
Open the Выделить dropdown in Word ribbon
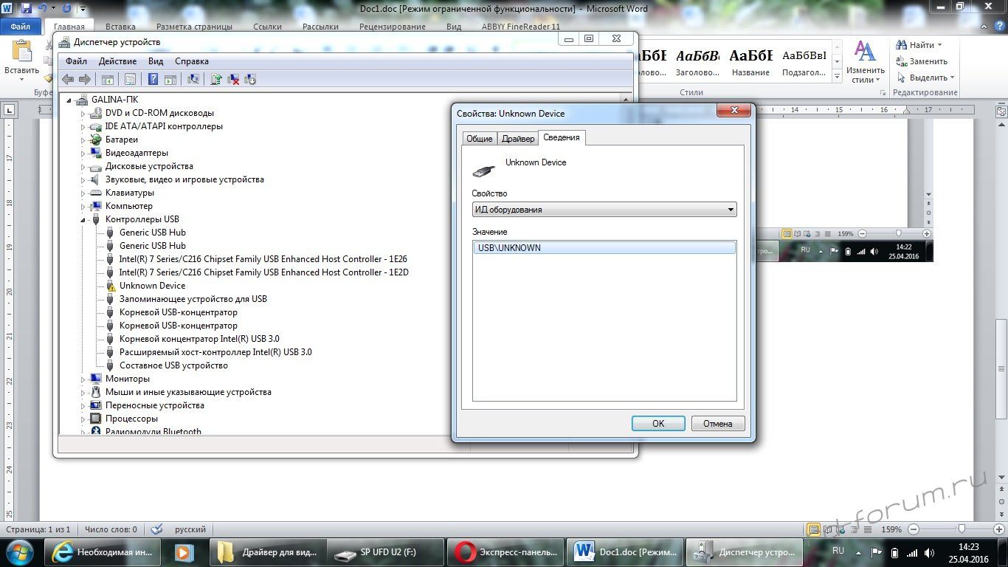coord(926,78)
